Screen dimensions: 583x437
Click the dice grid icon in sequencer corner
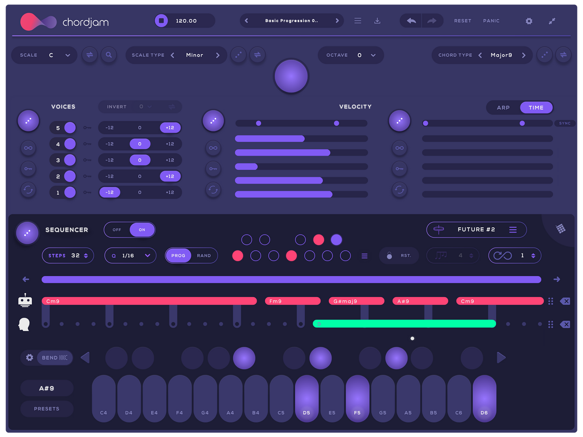pos(560,229)
